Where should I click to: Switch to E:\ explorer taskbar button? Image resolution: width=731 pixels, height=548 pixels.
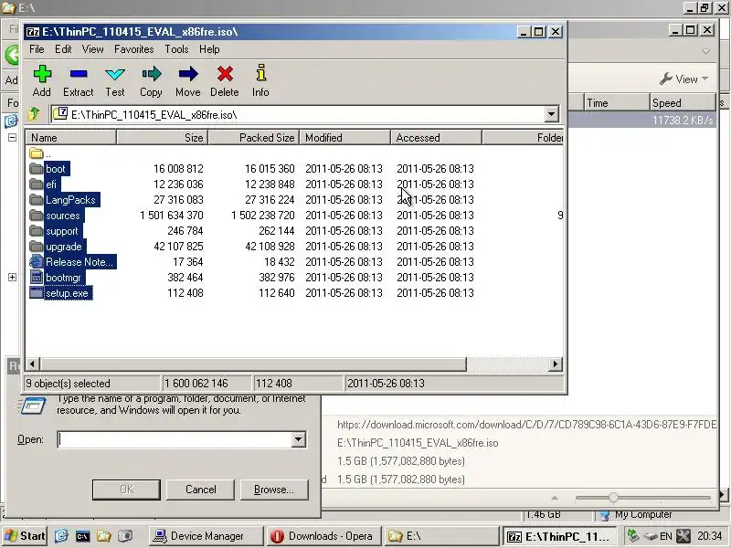tap(441, 536)
